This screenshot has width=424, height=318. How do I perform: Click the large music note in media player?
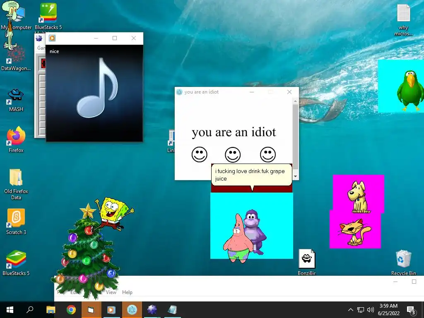97,88
